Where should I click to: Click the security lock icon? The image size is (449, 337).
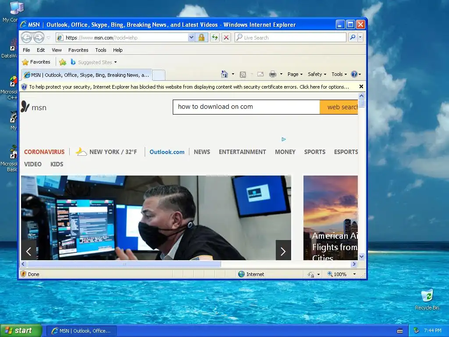tap(202, 38)
